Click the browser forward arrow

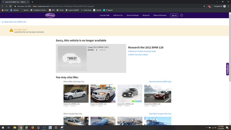click(6, 6)
